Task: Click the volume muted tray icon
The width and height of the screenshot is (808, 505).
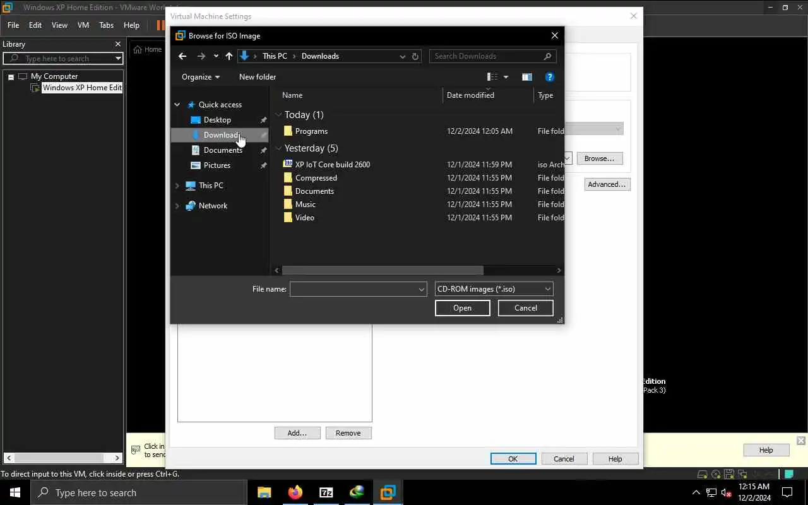Action: pos(727,493)
